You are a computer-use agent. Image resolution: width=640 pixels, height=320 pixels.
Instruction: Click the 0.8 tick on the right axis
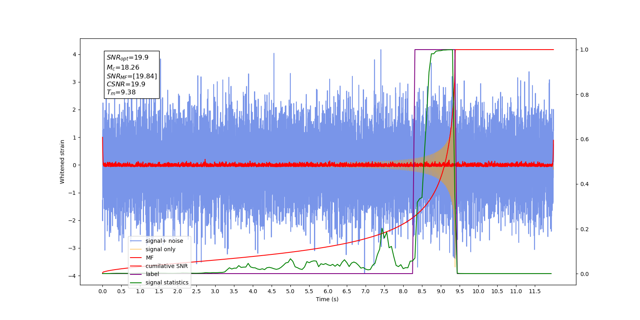point(584,95)
